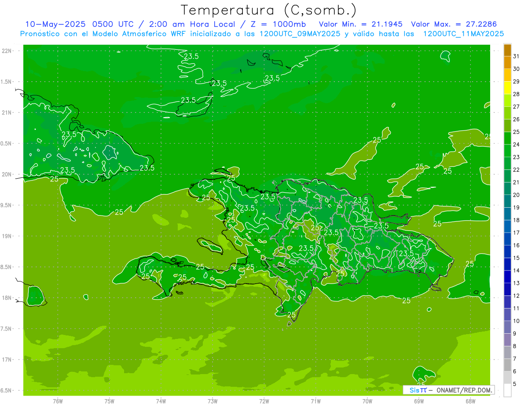This screenshot has height=407, width=528.
Task: Click the '72W' longitude axis label
Action: 264,401
